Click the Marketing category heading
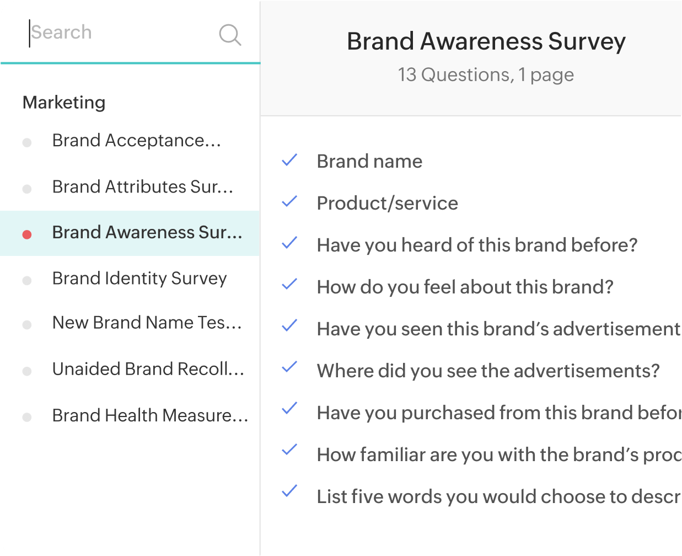 (64, 103)
